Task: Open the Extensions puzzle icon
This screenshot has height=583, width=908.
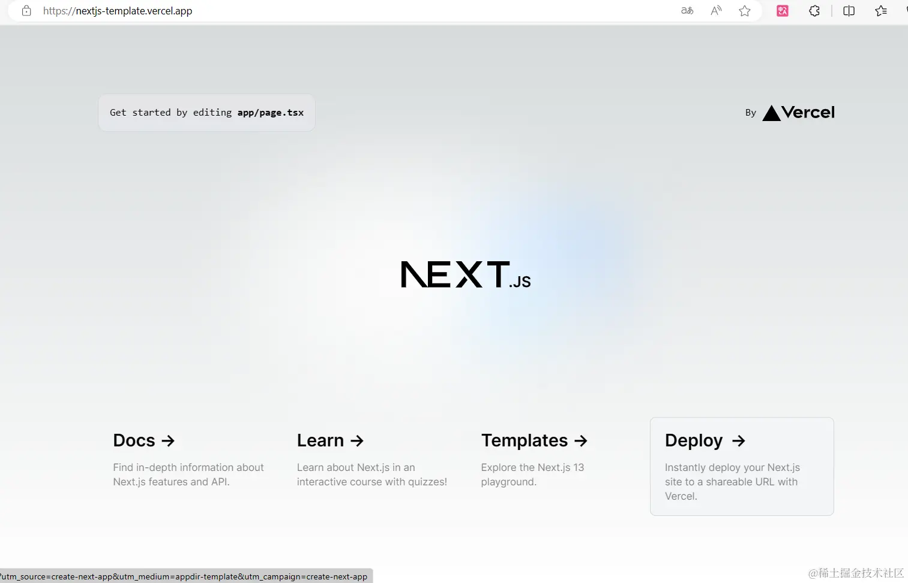Action: (814, 11)
